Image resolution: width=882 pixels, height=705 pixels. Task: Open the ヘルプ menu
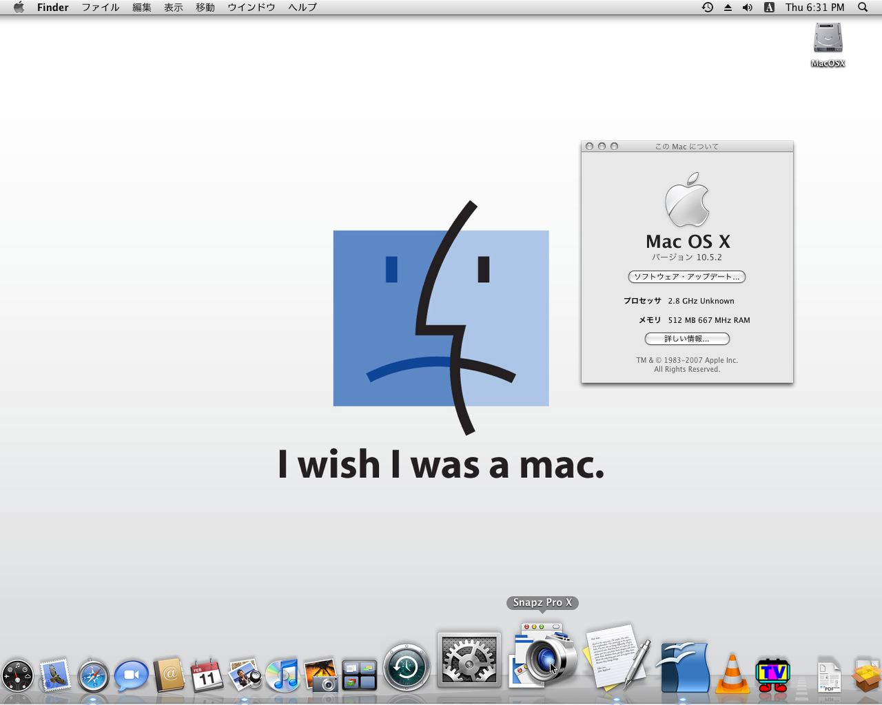click(x=302, y=7)
